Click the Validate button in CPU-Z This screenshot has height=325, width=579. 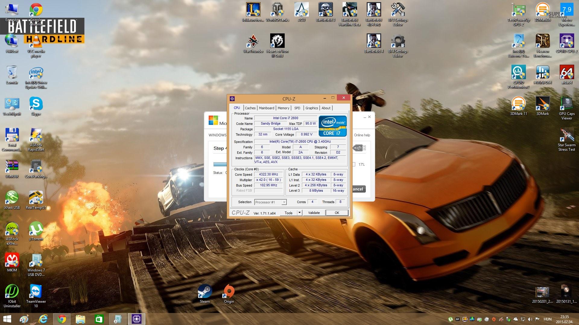click(x=314, y=213)
